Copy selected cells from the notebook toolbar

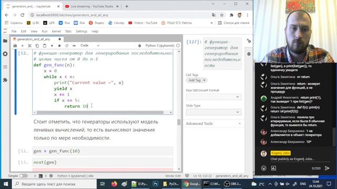[x=37, y=46]
